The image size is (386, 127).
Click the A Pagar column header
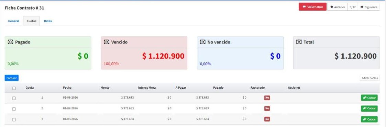pos(180,88)
